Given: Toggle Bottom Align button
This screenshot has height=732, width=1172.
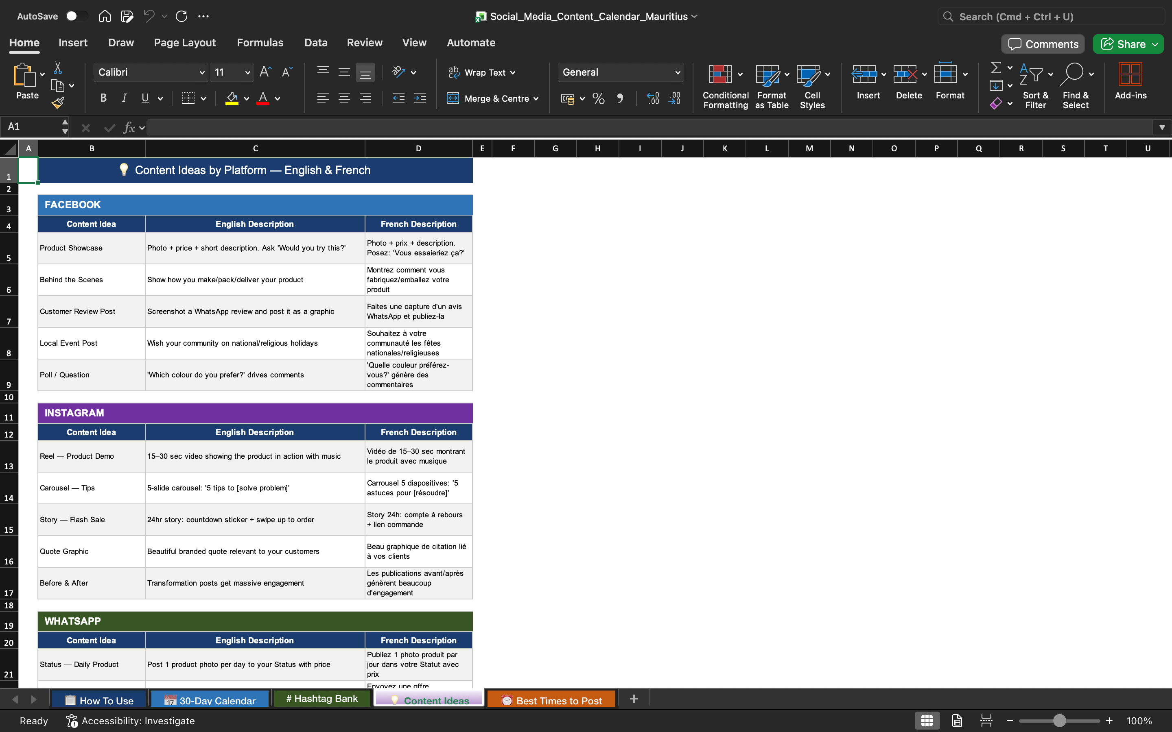Looking at the screenshot, I should tap(365, 72).
